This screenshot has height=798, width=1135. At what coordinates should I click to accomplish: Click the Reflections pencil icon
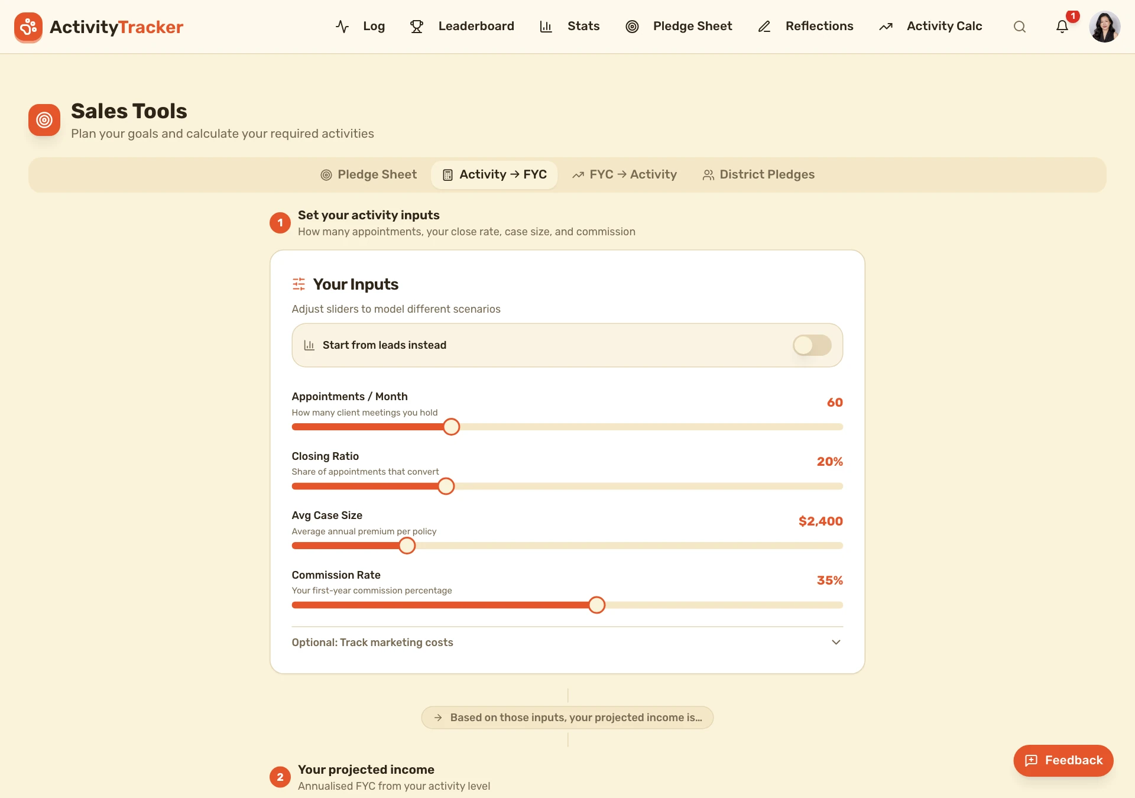[x=764, y=27]
